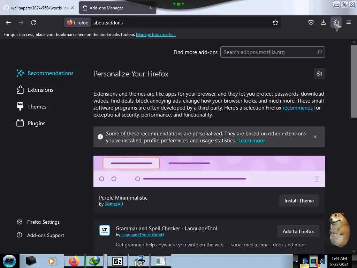Open Save to Pocket icon

tap(311, 22)
